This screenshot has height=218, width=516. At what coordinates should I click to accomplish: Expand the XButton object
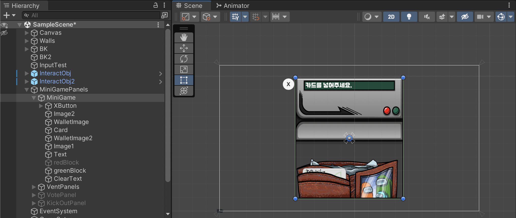pyautogui.click(x=41, y=106)
